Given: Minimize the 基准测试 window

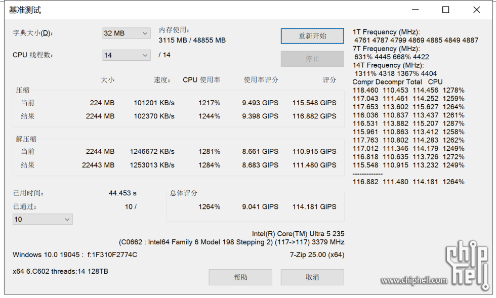Looking at the screenshot, I should tap(416, 10).
